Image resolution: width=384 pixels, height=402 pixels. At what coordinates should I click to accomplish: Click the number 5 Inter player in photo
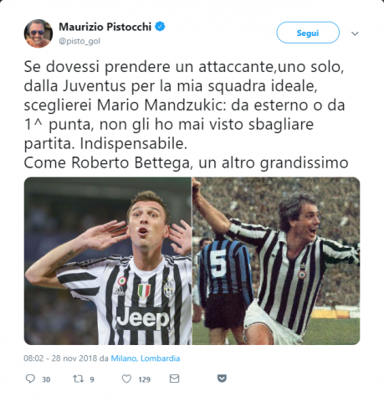point(224,279)
